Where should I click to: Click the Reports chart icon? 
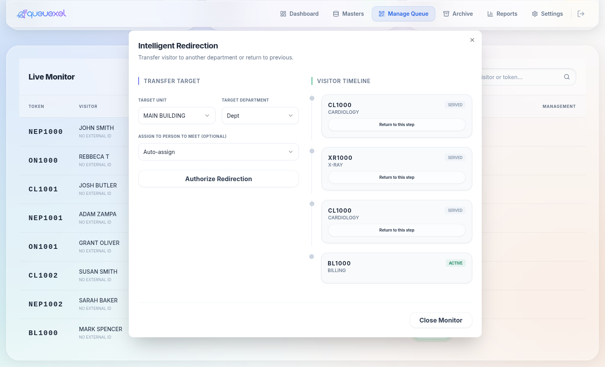(x=490, y=14)
